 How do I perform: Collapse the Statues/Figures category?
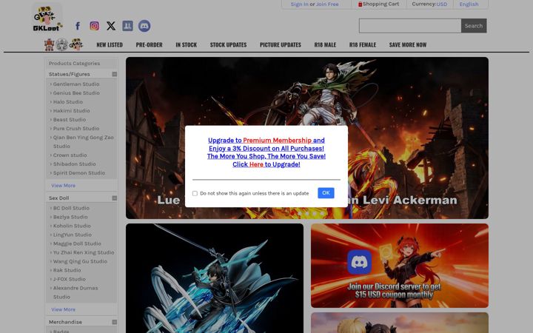pyautogui.click(x=115, y=74)
